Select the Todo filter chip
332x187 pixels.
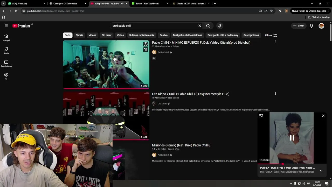click(x=68, y=35)
